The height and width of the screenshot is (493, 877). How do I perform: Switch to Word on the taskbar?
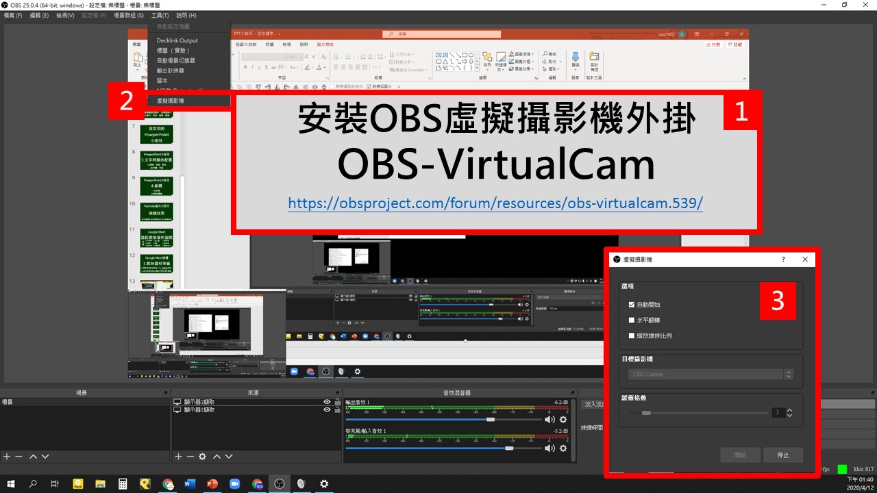point(190,483)
